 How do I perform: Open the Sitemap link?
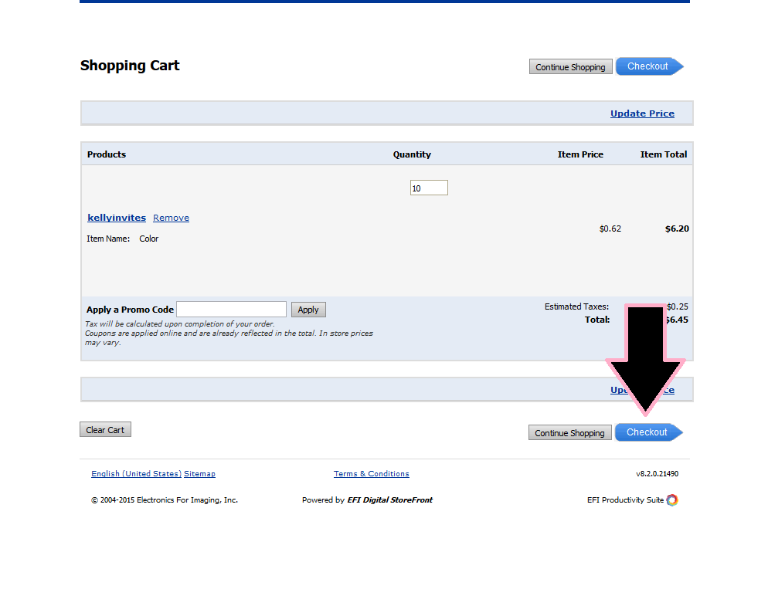click(x=199, y=473)
